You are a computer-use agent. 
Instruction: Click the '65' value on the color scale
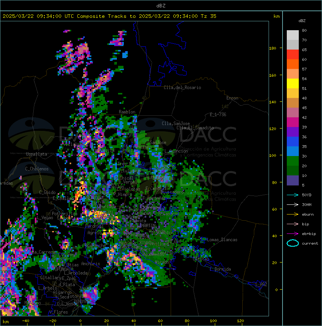coord(304,50)
